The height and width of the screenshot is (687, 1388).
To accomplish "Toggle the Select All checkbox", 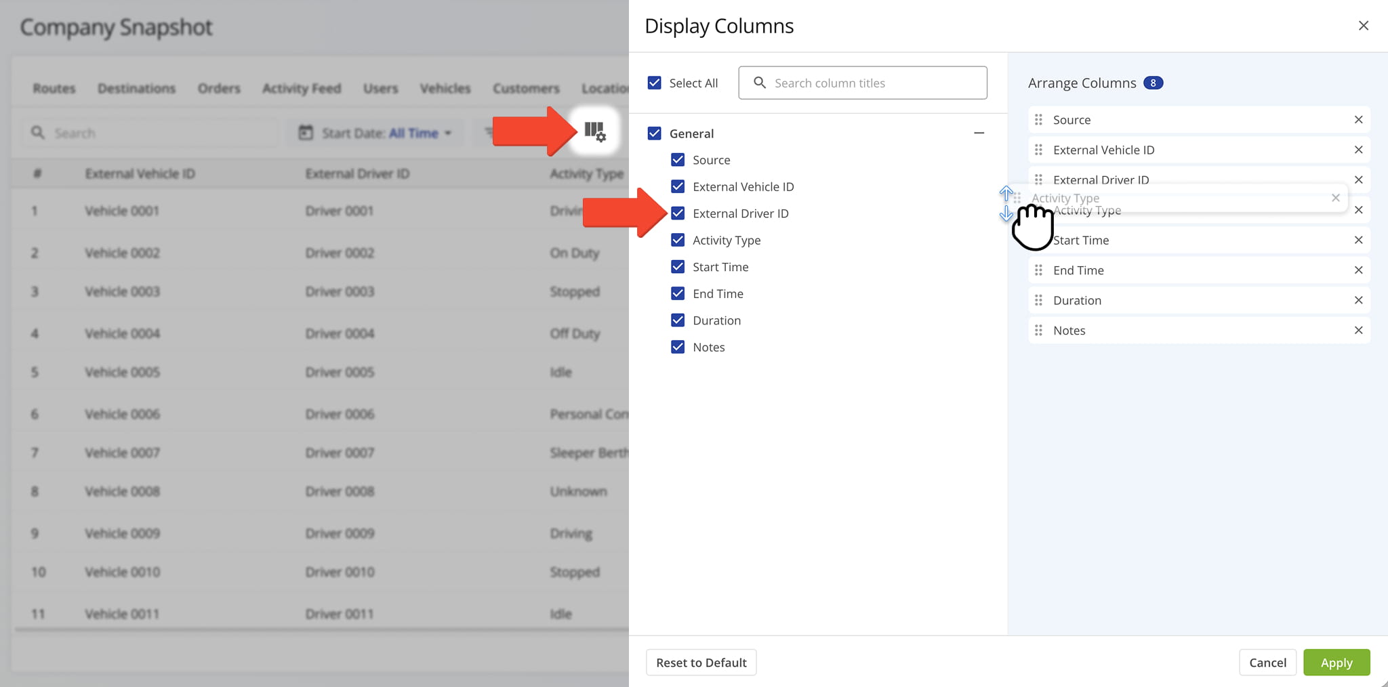I will coord(654,83).
